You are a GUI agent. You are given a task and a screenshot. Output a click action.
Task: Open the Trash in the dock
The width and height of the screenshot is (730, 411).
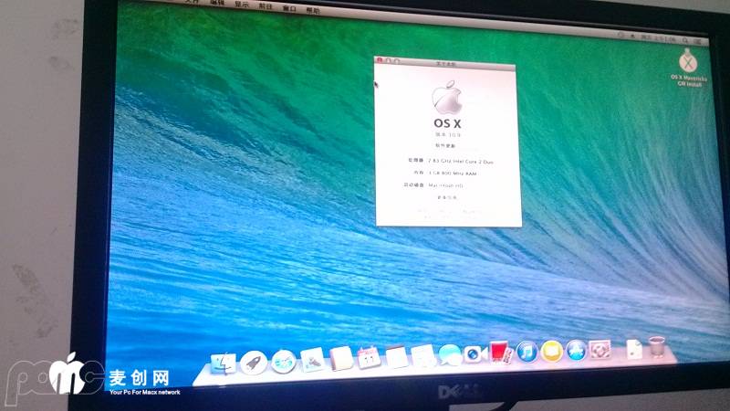click(657, 346)
